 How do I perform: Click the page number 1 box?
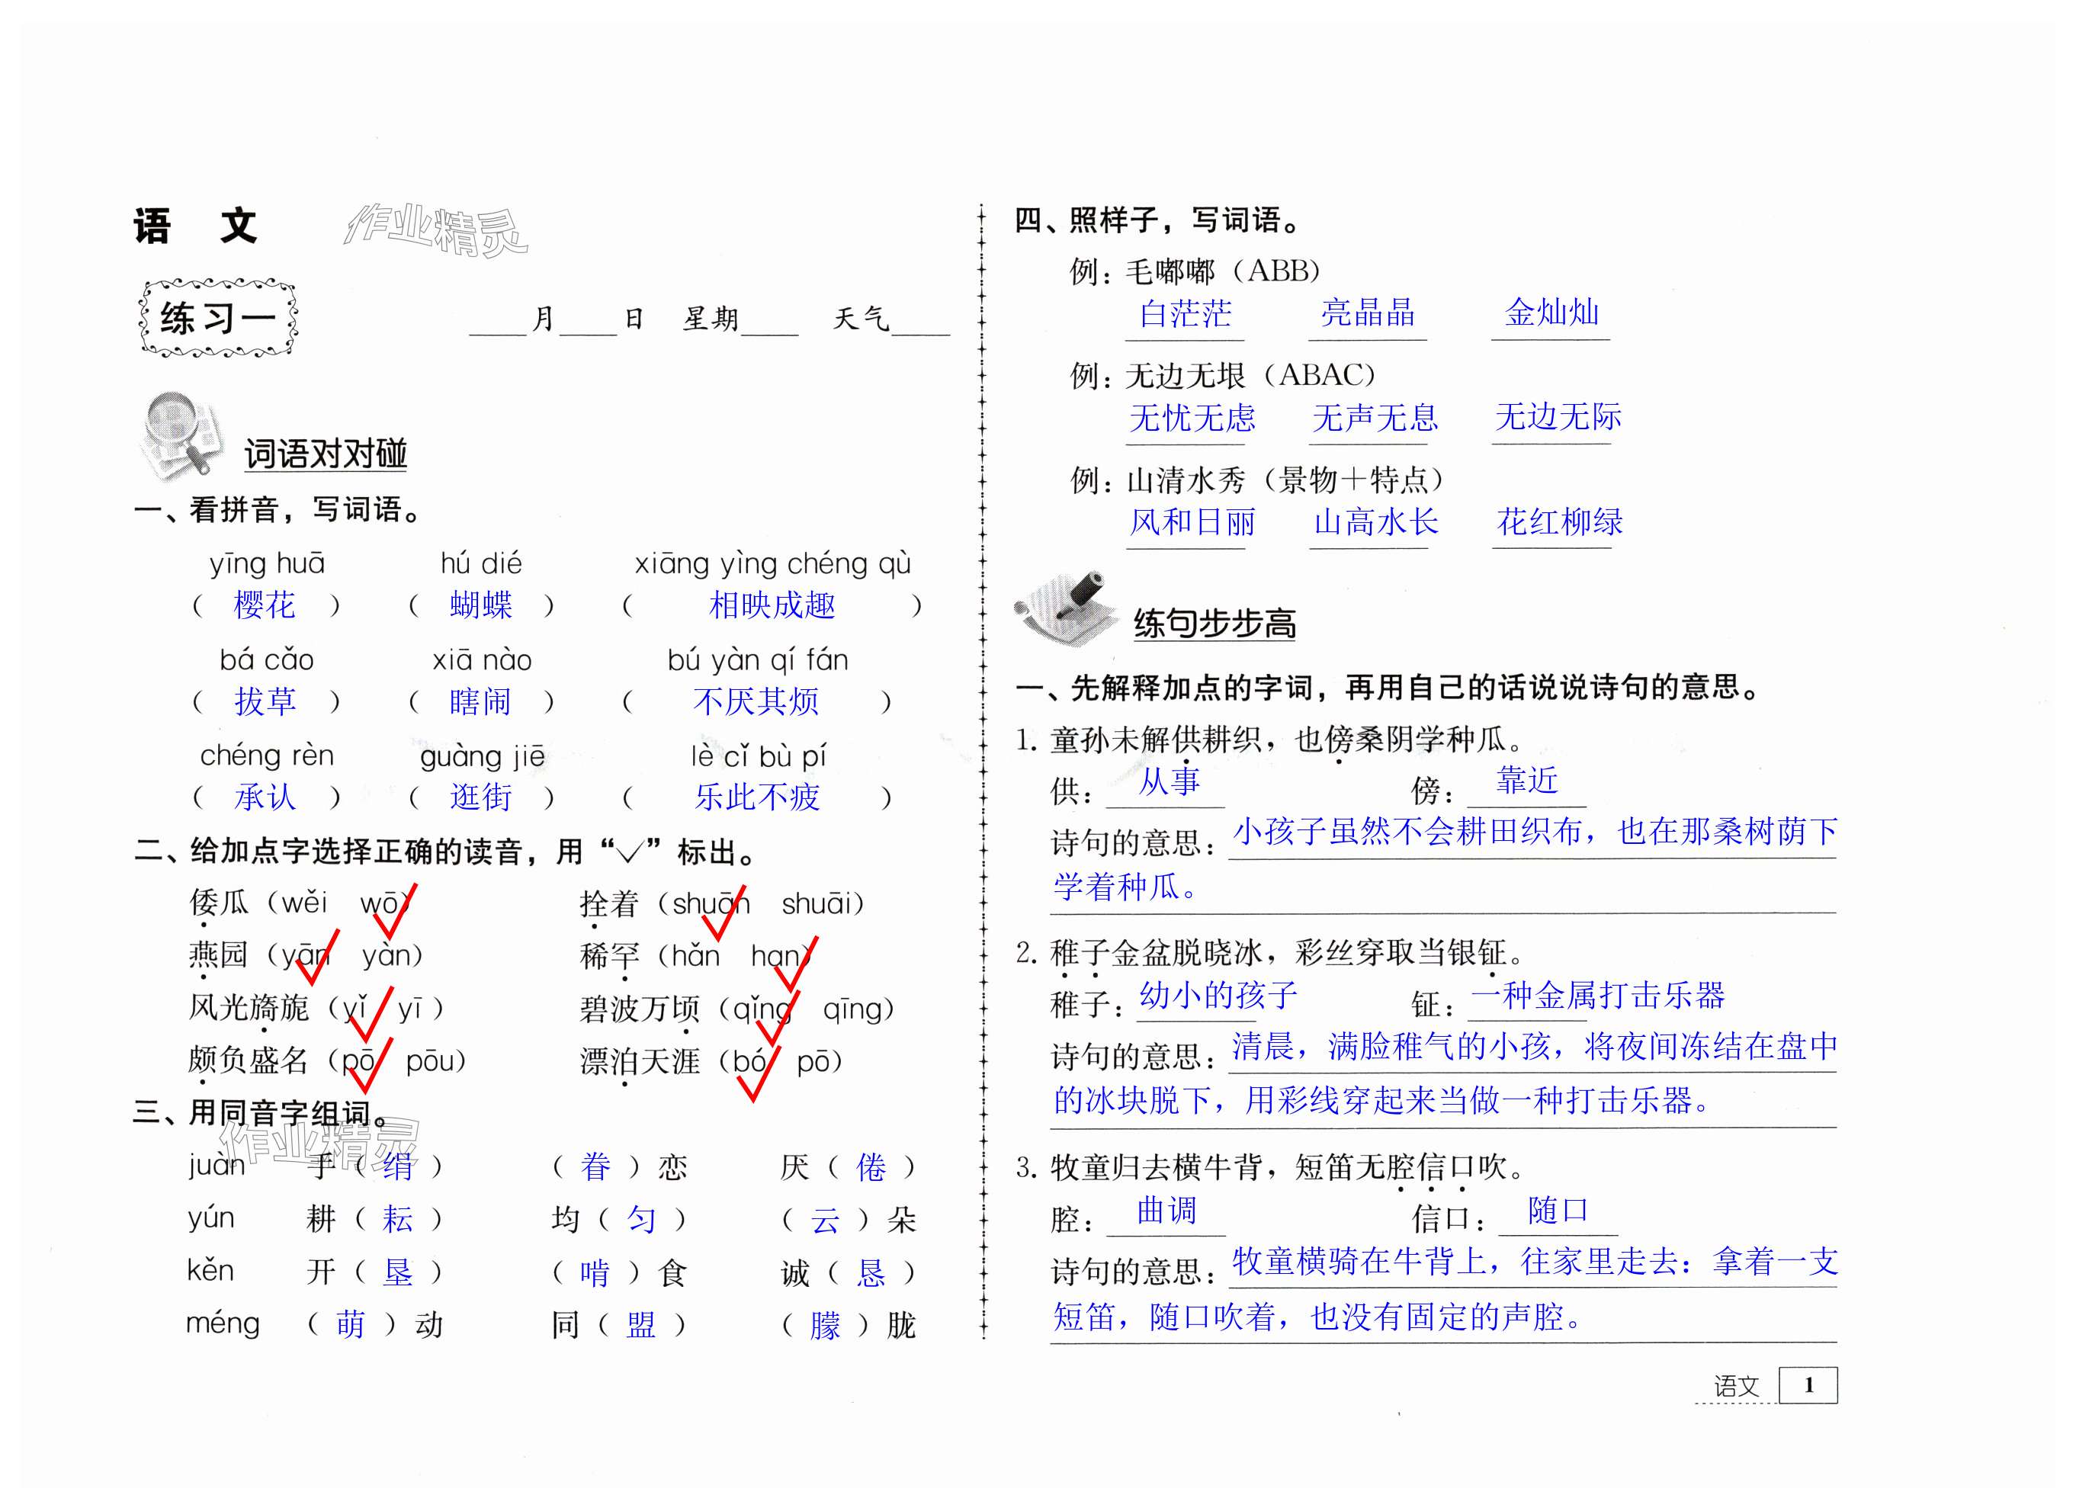click(x=1808, y=1384)
